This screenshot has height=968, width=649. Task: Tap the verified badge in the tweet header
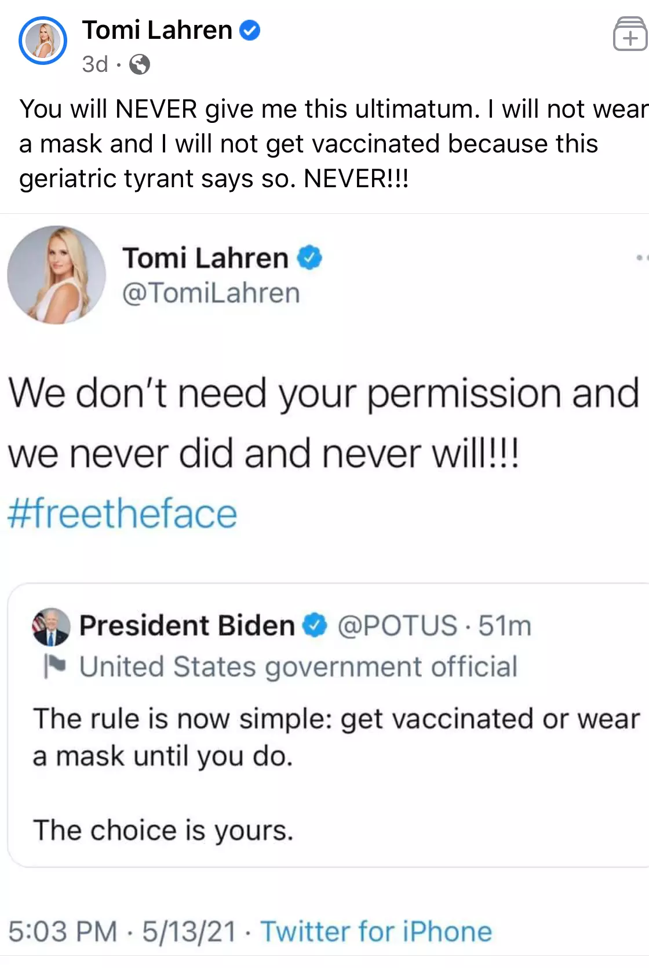pos(309,257)
